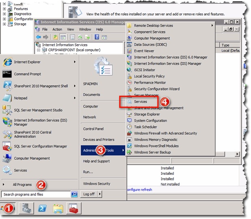Click the red toolbox taskbar icon

coord(74,208)
